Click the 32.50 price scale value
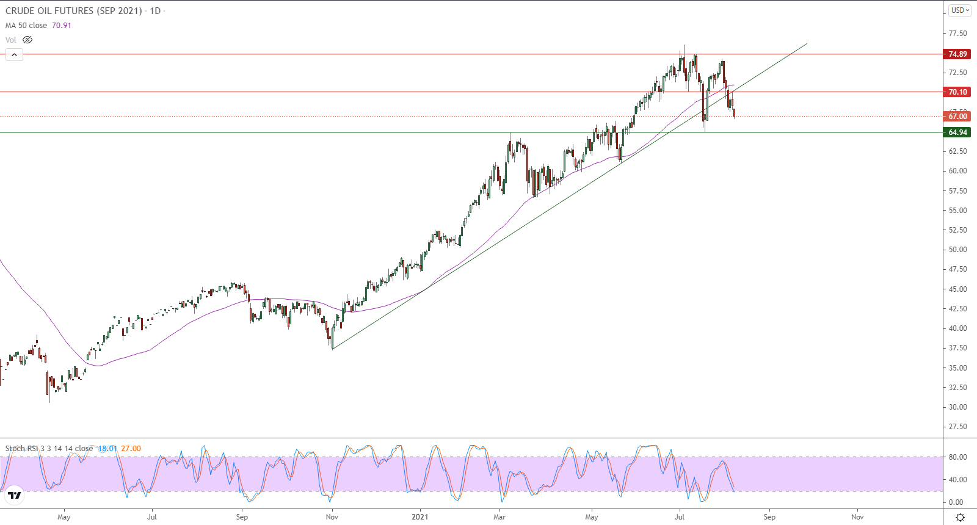This screenshot has height=525, width=977. click(957, 388)
